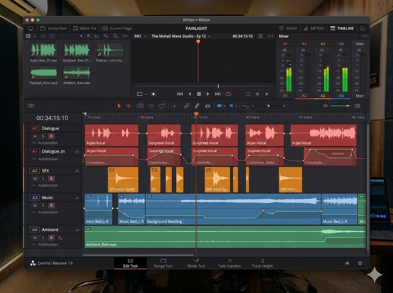
Task: Click the camera snapshot icon in the toolbar
Action: pyautogui.click(x=208, y=106)
